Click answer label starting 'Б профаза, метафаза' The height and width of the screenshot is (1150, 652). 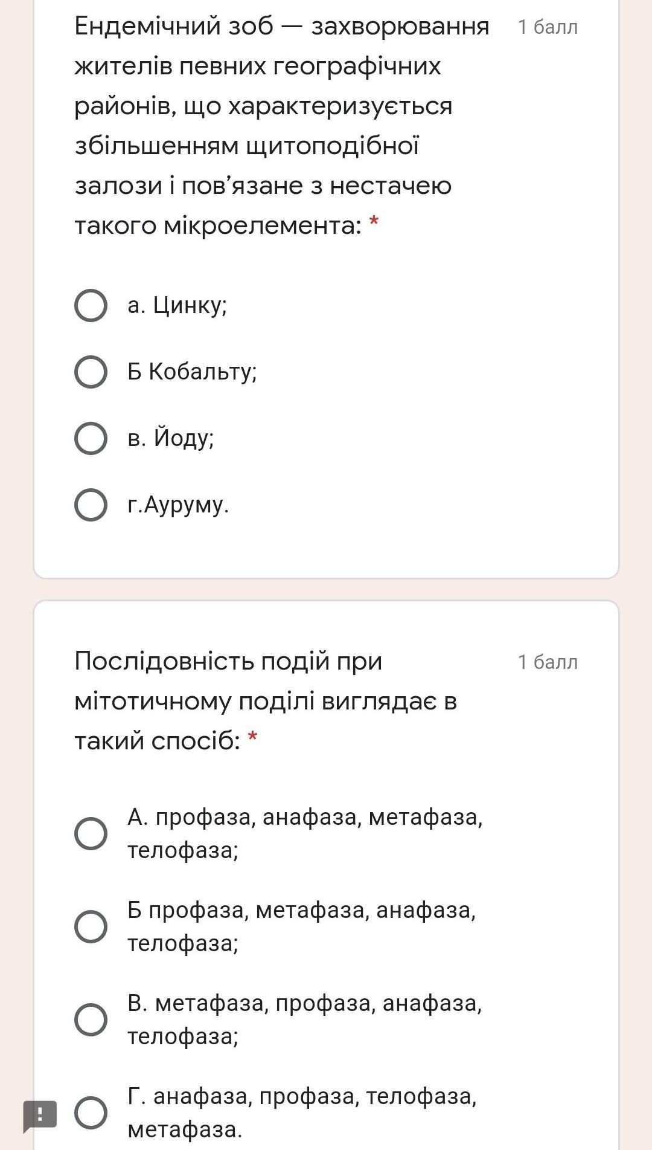click(x=301, y=926)
